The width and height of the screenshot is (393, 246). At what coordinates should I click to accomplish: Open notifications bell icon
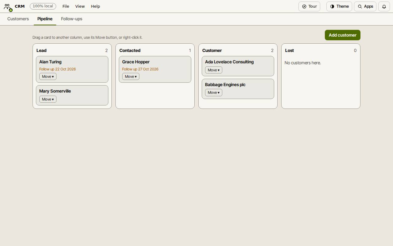pyautogui.click(x=384, y=6)
